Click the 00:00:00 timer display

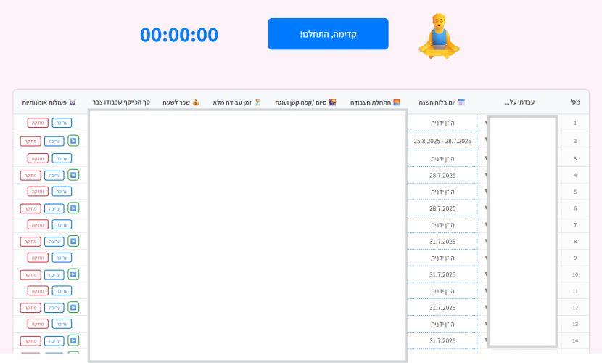coord(179,35)
